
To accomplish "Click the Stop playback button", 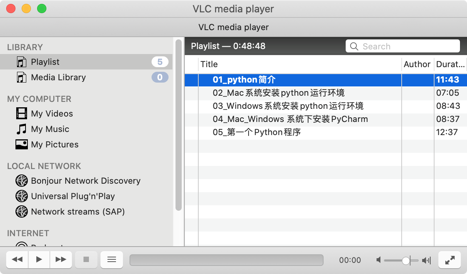I will click(x=86, y=260).
